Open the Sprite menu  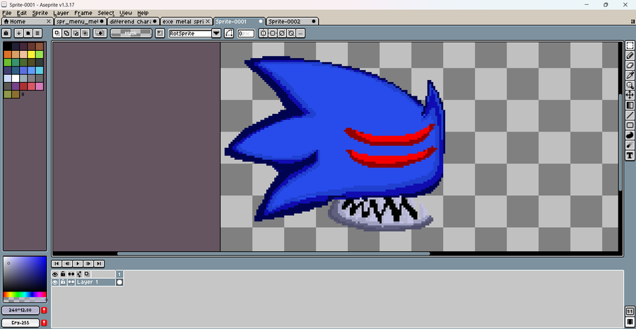[x=40, y=13]
